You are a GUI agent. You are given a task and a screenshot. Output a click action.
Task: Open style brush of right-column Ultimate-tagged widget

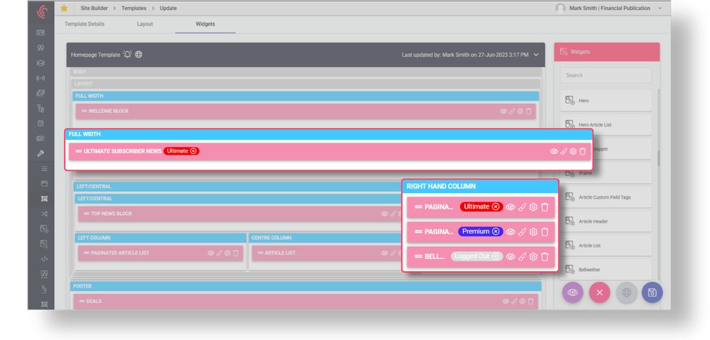(x=522, y=207)
